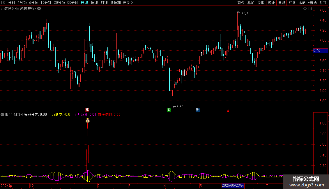329x189 pixels.
Task: Select the 周线 weekly chart tab
Action: coord(94,3)
